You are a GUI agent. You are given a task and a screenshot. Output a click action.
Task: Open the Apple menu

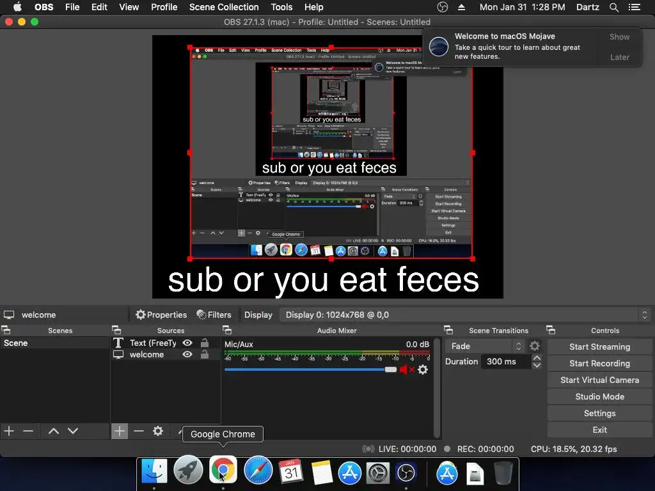coord(17,7)
